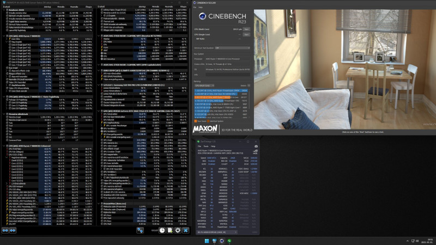This screenshot has width=436, height=245.
Task: Collapse the Ryzen 7 9800X3D Enhanced group
Action: point(4,146)
